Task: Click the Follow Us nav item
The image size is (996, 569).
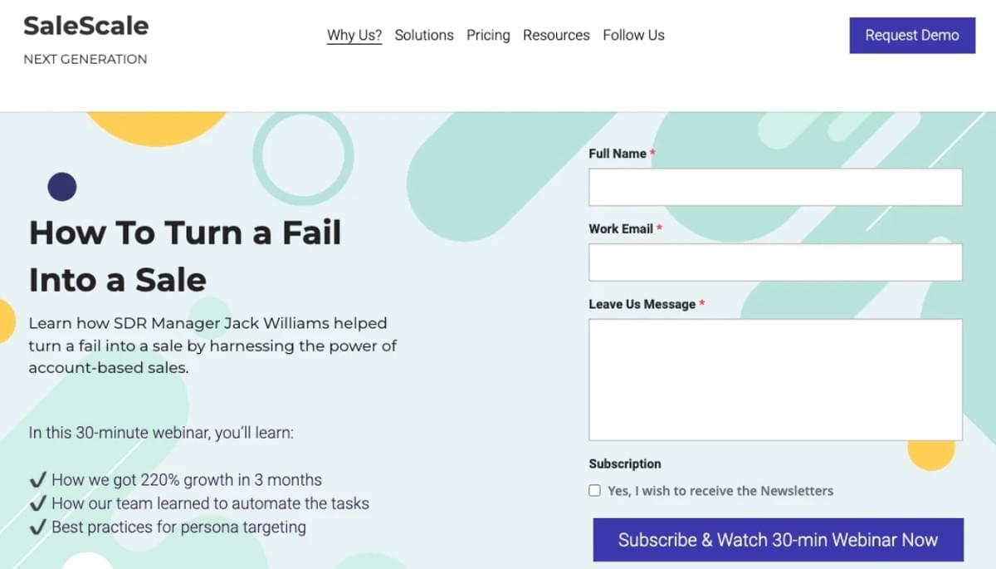Action: click(x=633, y=35)
